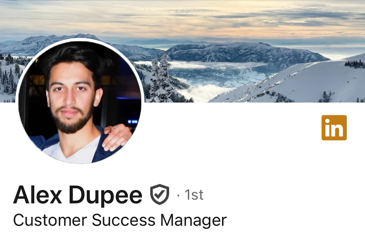Click the Alex Dupee profile name
The height and width of the screenshot is (245, 365).
78,195
